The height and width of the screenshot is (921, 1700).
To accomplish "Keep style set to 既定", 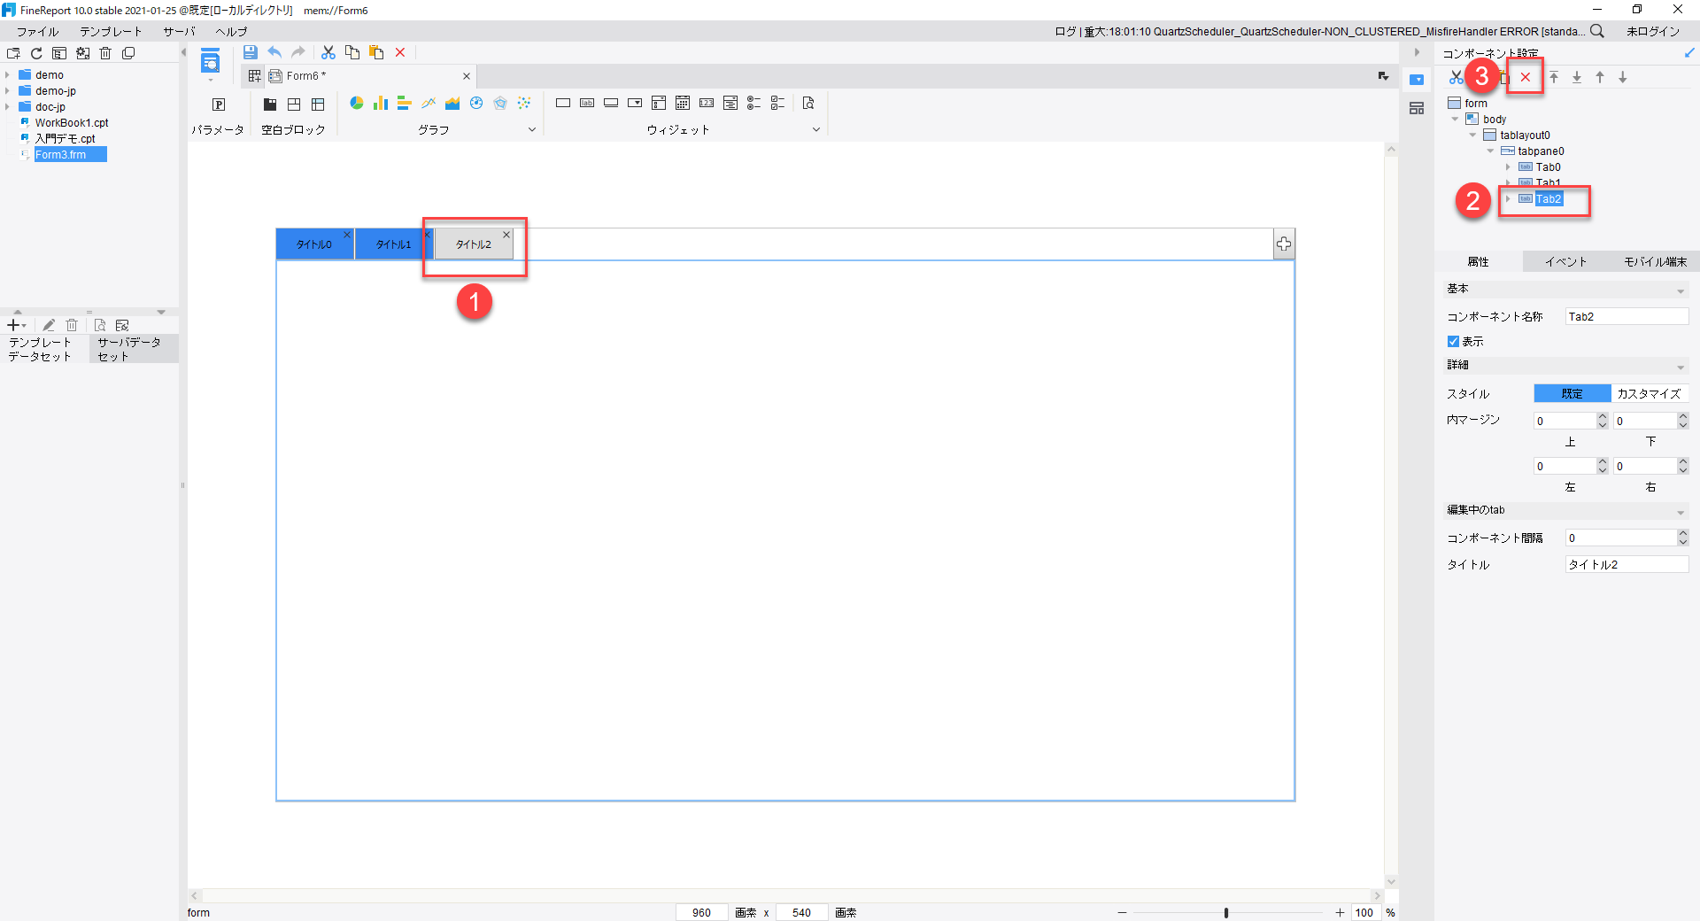I will pyautogui.click(x=1572, y=393).
